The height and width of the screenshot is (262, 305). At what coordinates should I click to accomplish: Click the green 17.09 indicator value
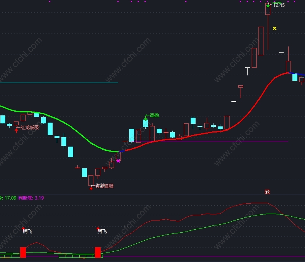(11, 198)
